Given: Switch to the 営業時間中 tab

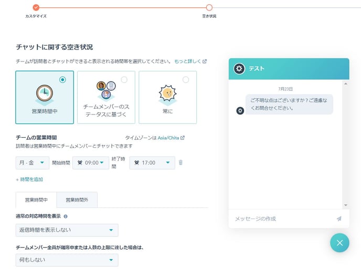Looking at the screenshot, I should [36, 200].
